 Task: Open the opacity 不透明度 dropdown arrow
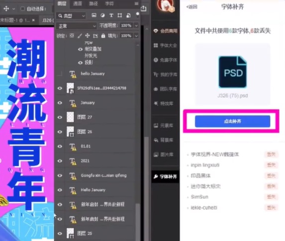tap(136, 26)
